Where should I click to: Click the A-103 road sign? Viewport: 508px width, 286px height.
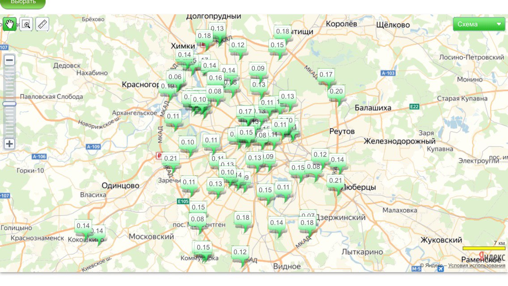coord(388,73)
